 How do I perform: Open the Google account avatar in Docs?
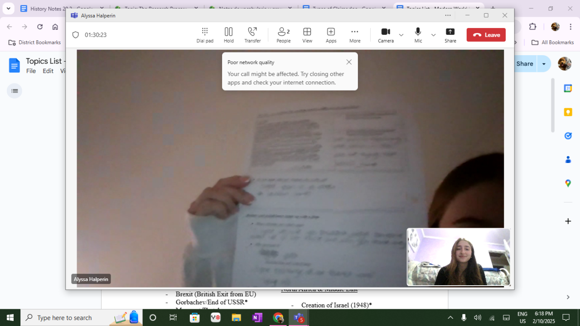[565, 64]
